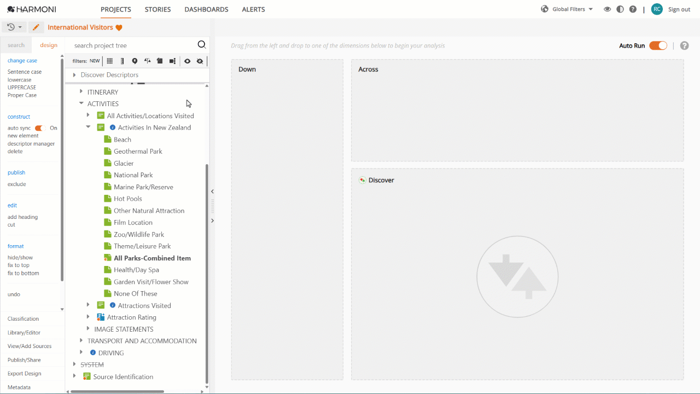Image resolution: width=700 pixels, height=394 pixels.
Task: Click the globe icon beside Global Filters
Action: click(545, 9)
